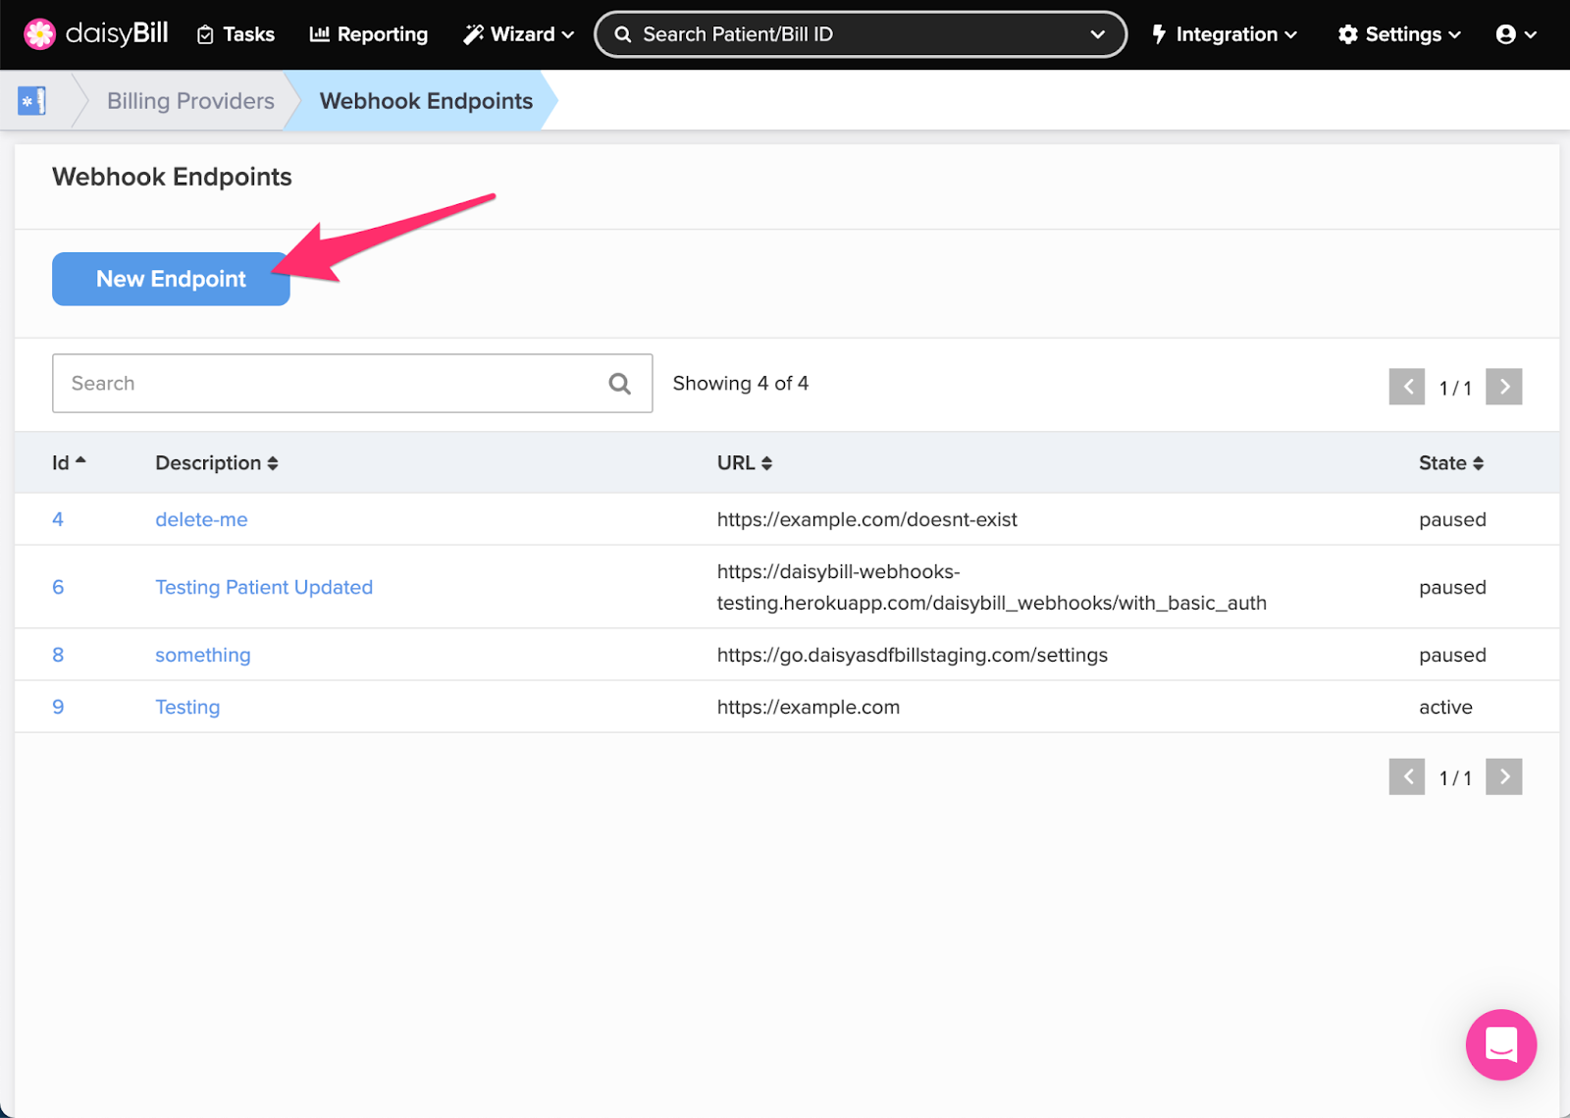Click the Settings gear icon
This screenshot has height=1118, width=1570.
1348,34
